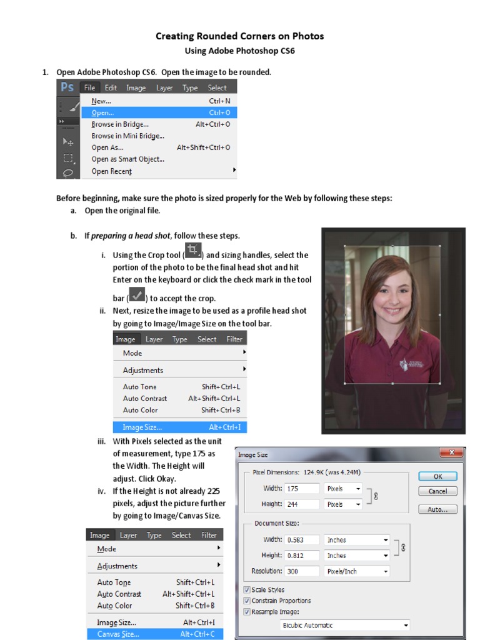The height and width of the screenshot is (640, 480).
Task: Expand the toolbar with the double-arrow icon
Action: [x=62, y=121]
